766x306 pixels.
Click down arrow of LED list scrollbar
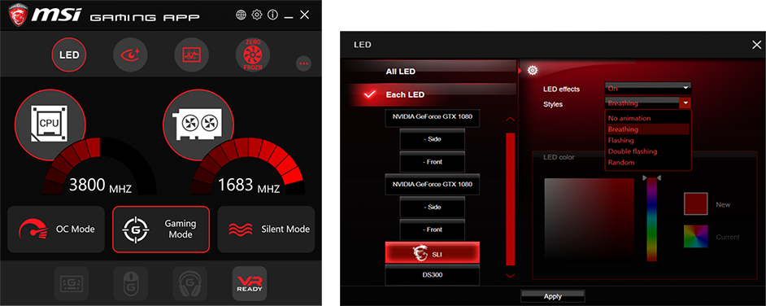coord(511,276)
